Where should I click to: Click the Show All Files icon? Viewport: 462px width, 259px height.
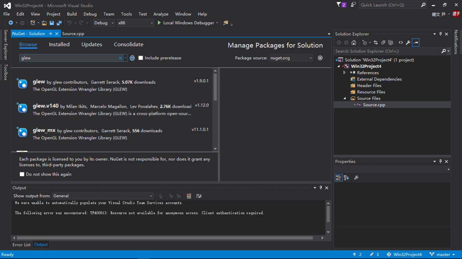point(390,43)
